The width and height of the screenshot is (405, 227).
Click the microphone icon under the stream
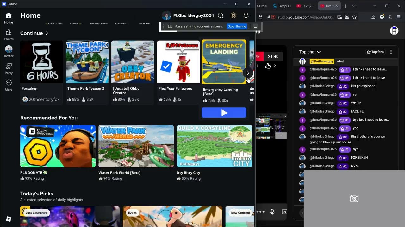[x=272, y=212]
